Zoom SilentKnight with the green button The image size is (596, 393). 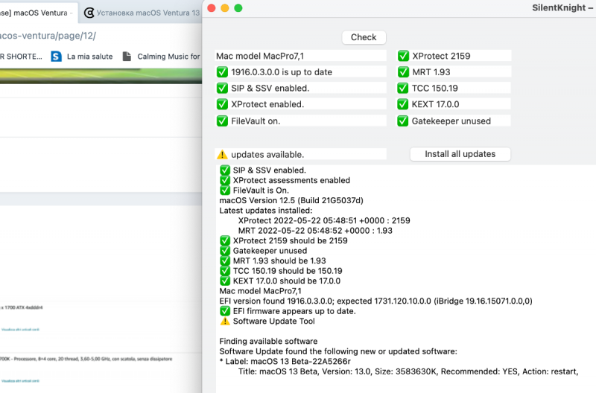click(238, 8)
